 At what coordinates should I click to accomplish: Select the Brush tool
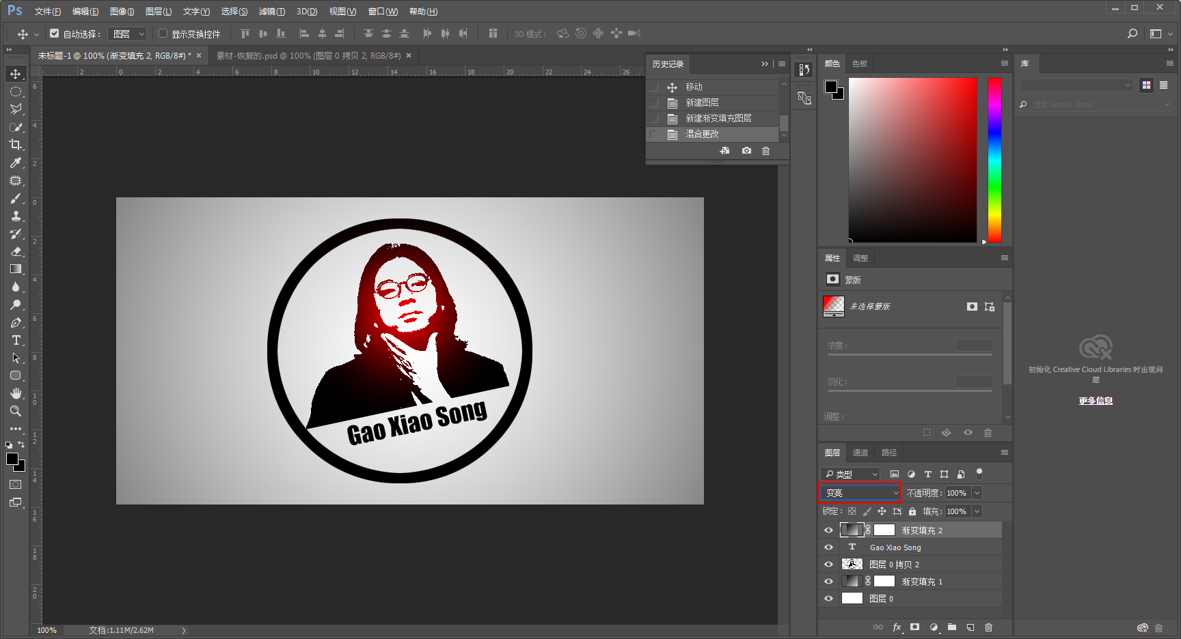16,198
